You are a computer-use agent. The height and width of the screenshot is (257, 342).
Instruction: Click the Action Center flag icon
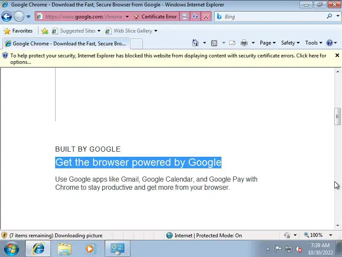pos(278,249)
